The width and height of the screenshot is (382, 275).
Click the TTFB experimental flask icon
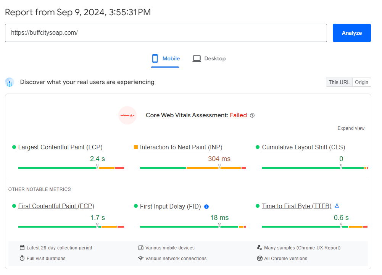[x=337, y=206]
